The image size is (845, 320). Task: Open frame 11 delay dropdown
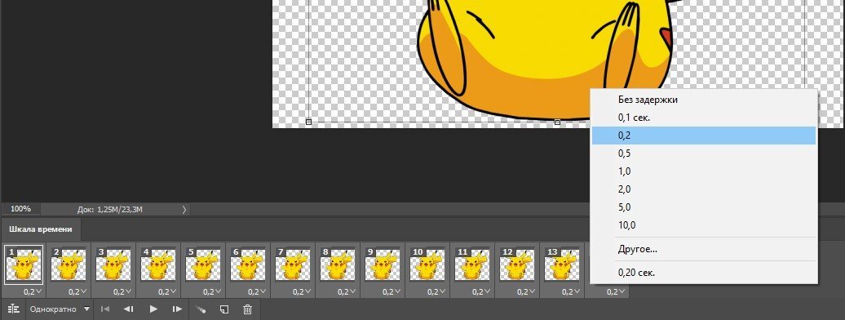[x=482, y=292]
